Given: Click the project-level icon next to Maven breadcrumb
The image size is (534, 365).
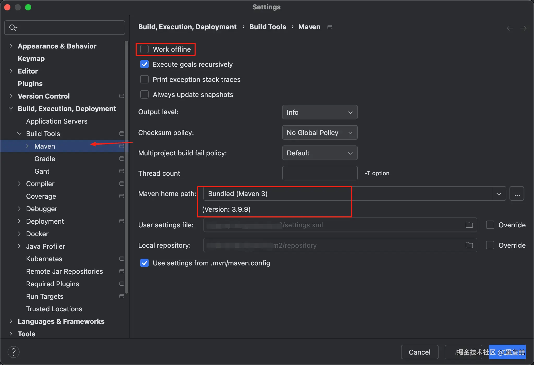Looking at the screenshot, I should coord(330,27).
